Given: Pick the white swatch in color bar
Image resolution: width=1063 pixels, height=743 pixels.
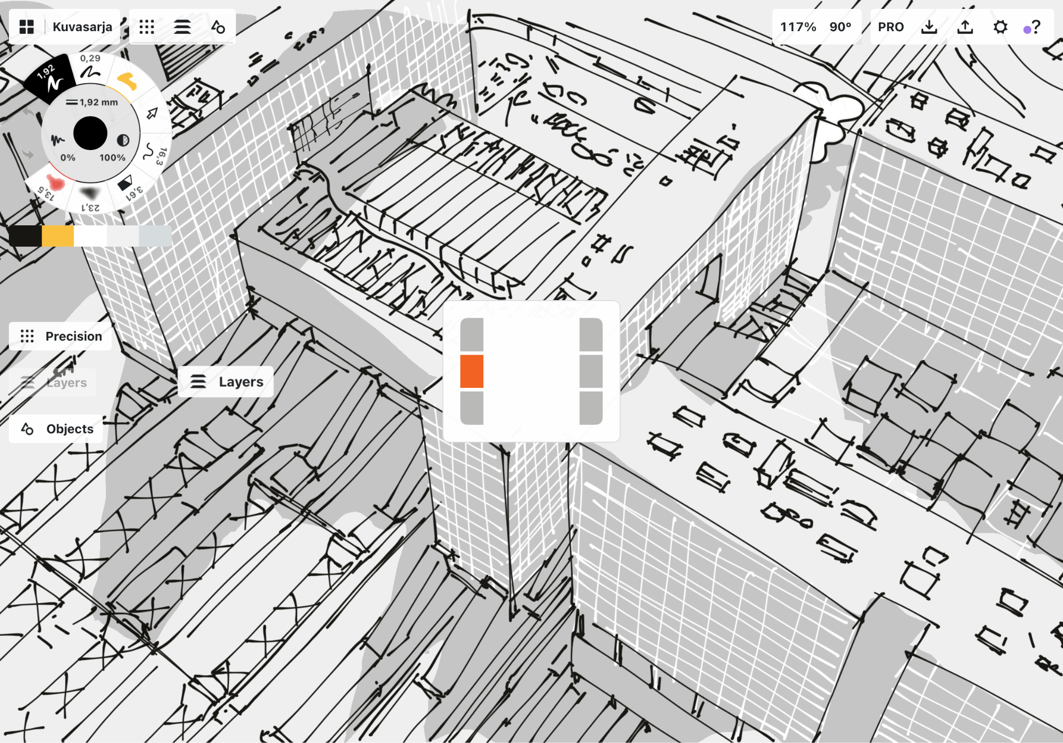Looking at the screenshot, I should tap(90, 236).
